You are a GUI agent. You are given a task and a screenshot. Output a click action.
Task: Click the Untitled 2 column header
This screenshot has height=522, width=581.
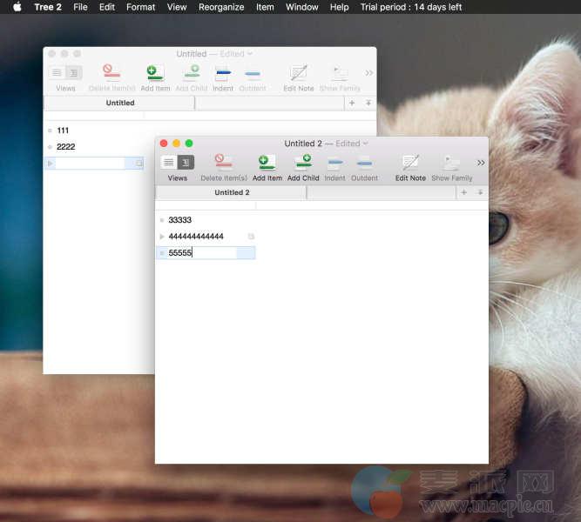232,192
